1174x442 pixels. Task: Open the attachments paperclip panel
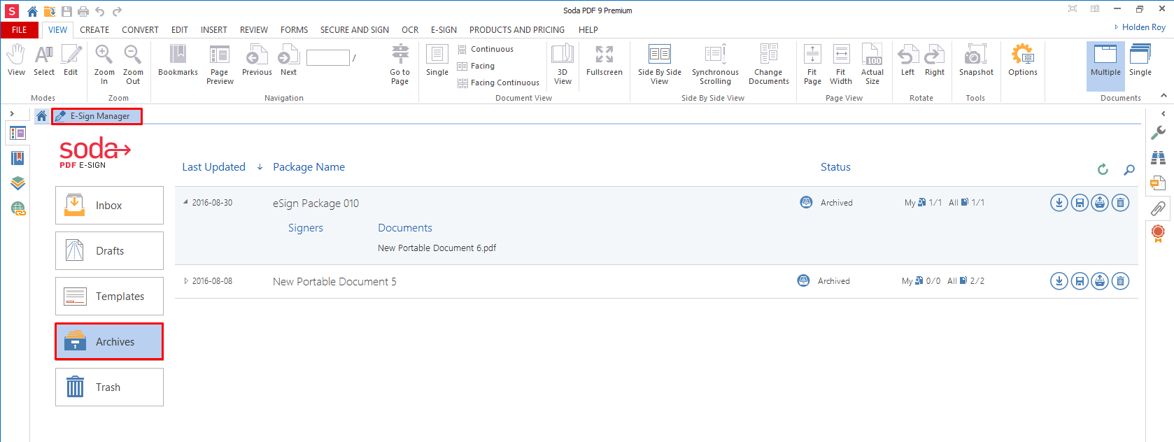pos(1158,208)
